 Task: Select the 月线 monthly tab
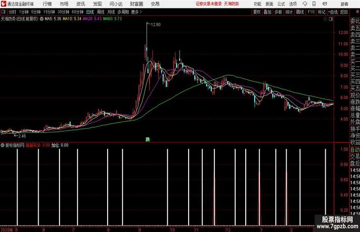(x=111, y=12)
